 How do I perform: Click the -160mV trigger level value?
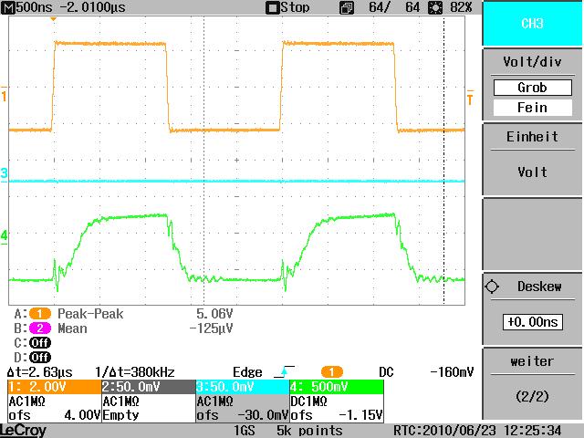[x=452, y=372]
